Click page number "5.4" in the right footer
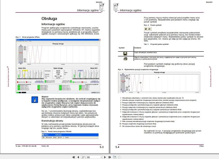Image resolution: width=219 pixels, height=159 pixels. (x=117, y=147)
